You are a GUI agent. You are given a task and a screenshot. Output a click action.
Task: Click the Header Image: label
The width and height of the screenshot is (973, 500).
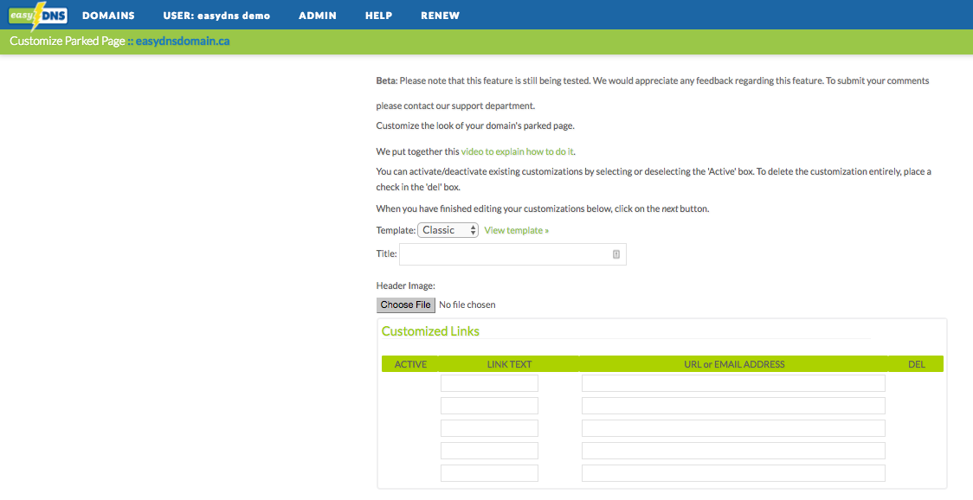pos(406,286)
